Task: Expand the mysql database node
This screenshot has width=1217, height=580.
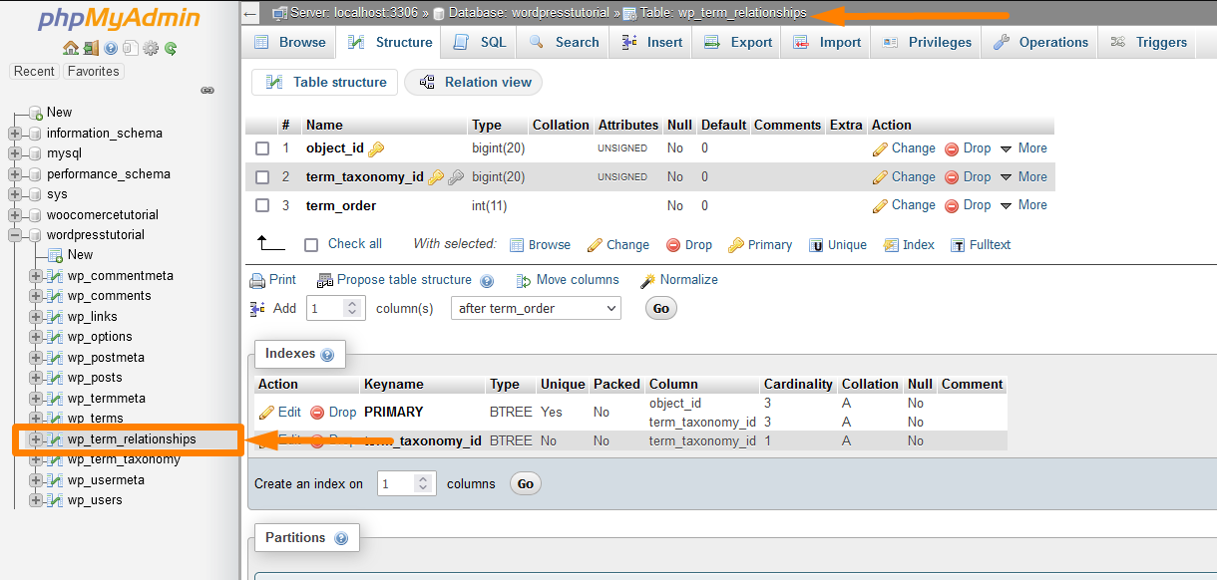Action: (x=15, y=153)
